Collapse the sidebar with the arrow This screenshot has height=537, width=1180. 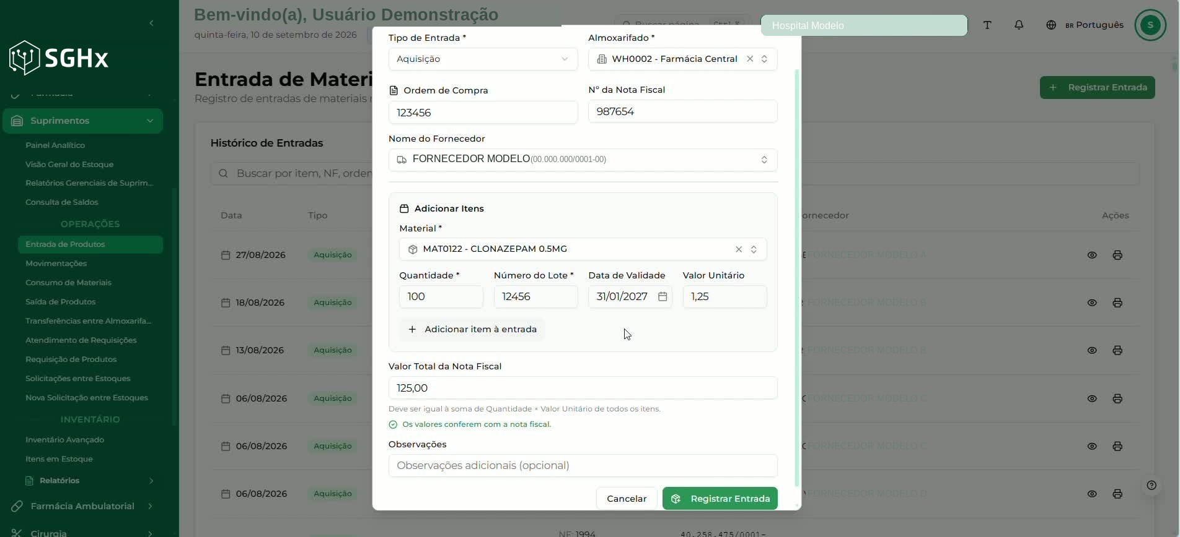(x=152, y=23)
